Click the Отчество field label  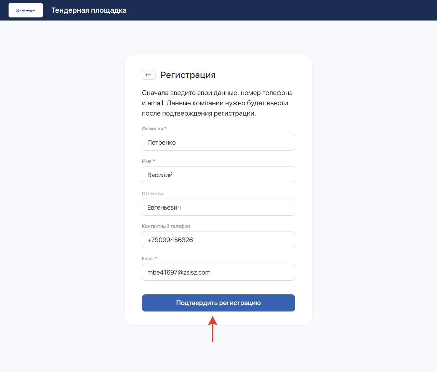click(x=153, y=194)
